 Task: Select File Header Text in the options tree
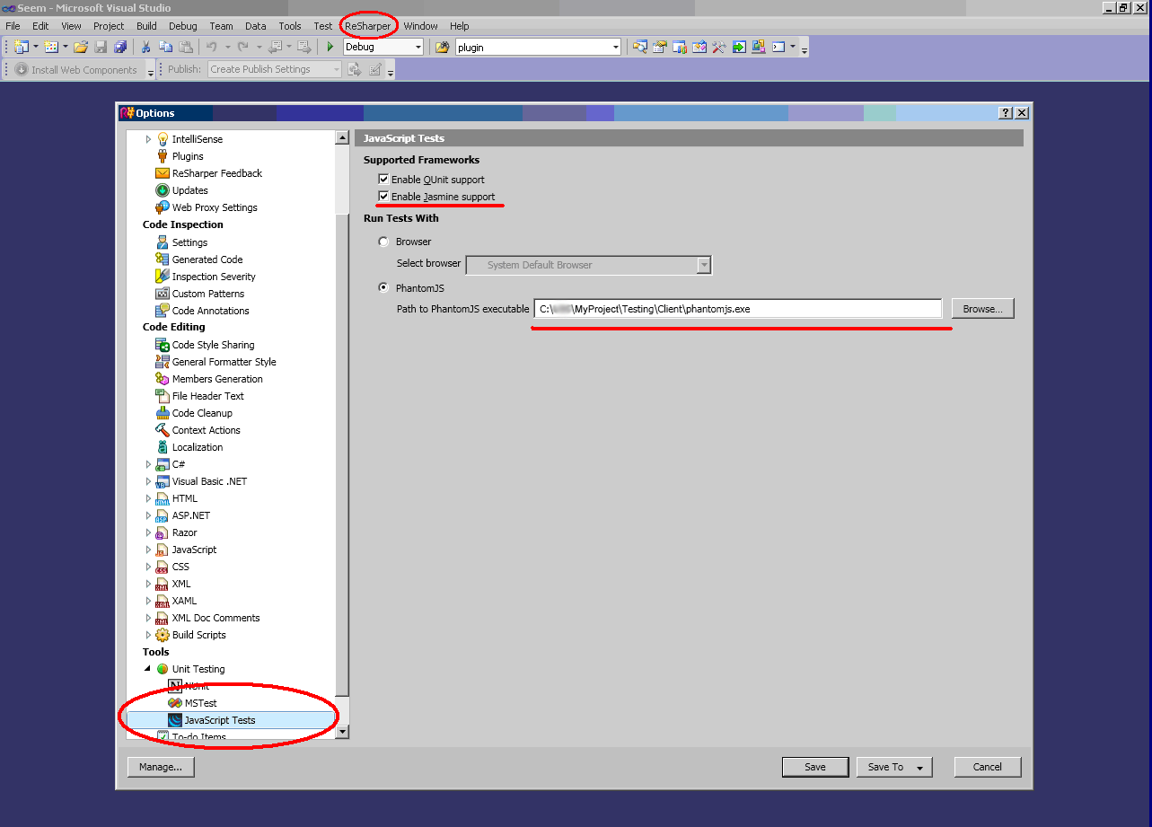pyautogui.click(x=207, y=396)
